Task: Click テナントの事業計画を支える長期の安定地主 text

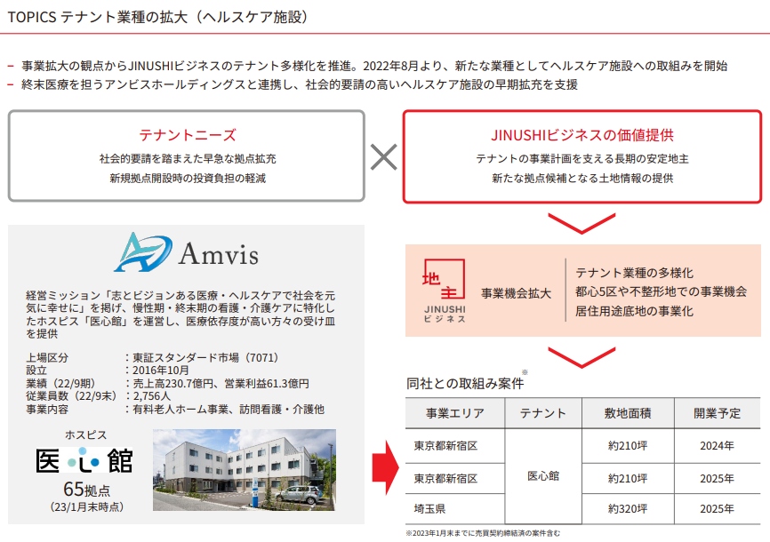Action: click(582, 158)
